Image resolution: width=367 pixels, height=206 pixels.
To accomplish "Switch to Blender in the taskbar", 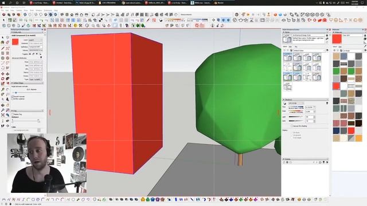I will coord(219,3).
